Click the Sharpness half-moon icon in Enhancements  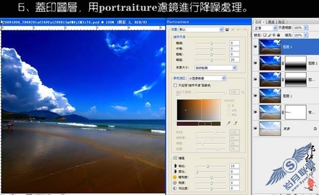tap(175, 166)
